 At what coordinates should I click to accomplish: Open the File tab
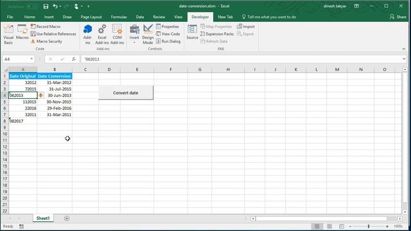[x=10, y=17]
